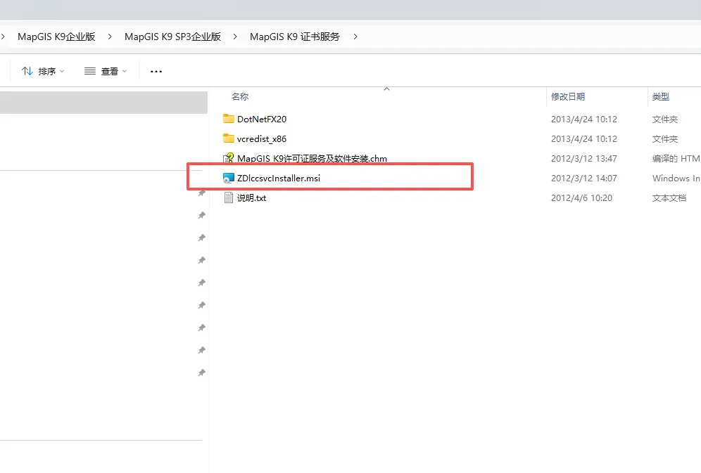
Task: Click the date 2012/3/12 14:07
Action: [584, 178]
